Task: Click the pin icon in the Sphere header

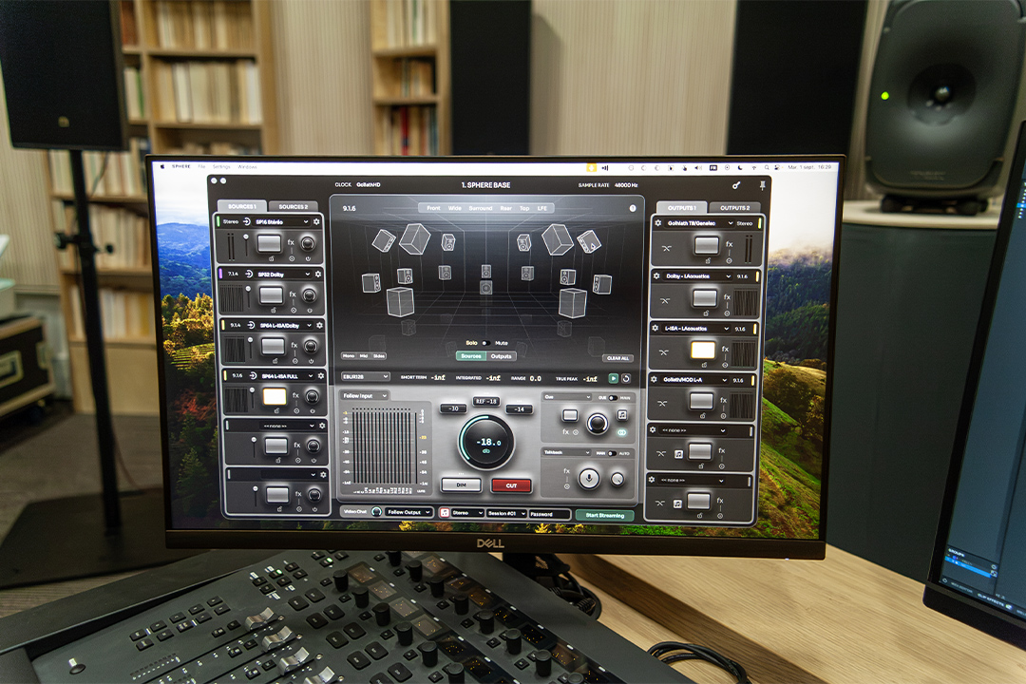Action: 762,186
